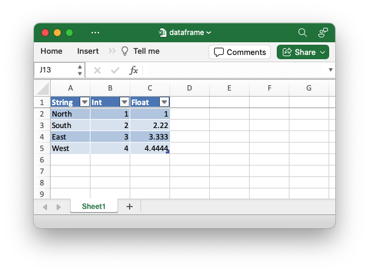Click the Comments button
The image size is (369, 273).
pos(240,52)
